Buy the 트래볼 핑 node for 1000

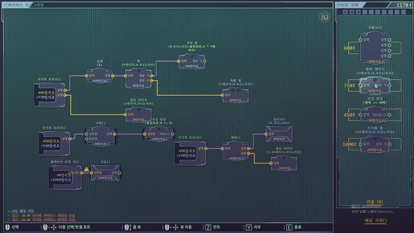click(x=375, y=144)
